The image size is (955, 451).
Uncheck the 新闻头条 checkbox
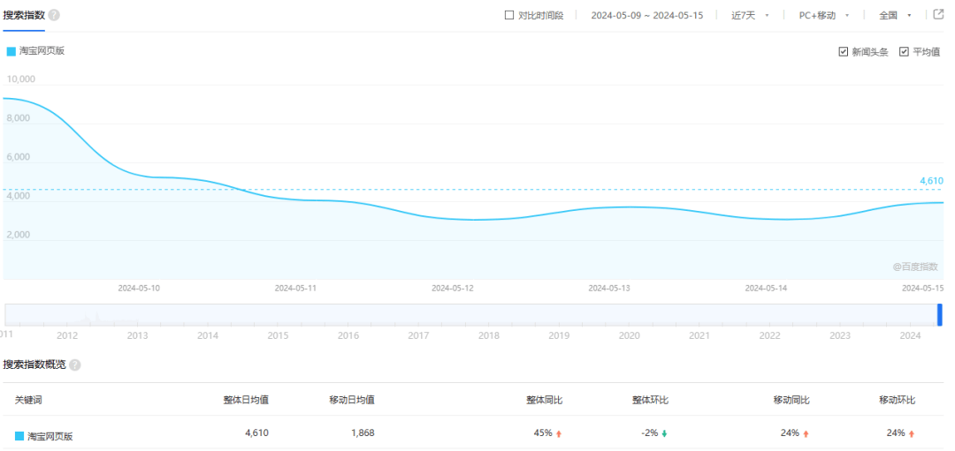[844, 52]
